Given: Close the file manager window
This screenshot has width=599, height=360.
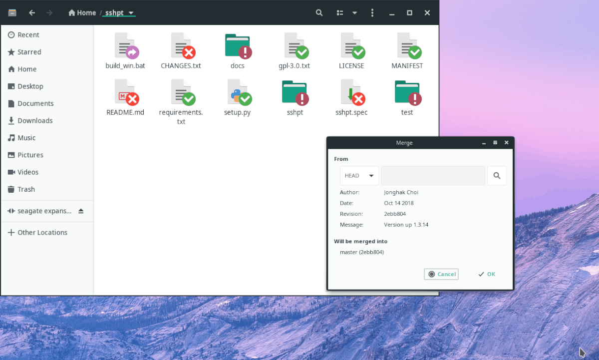Looking at the screenshot, I should tap(427, 13).
